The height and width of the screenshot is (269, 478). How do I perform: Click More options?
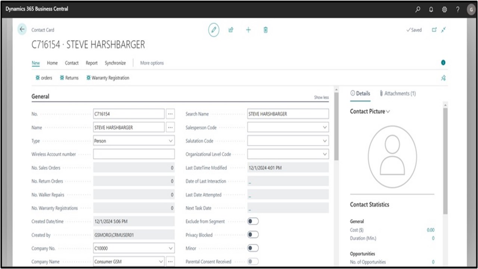pos(152,63)
